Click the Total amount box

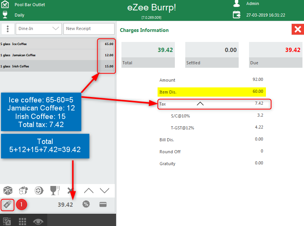pyautogui.click(x=148, y=55)
